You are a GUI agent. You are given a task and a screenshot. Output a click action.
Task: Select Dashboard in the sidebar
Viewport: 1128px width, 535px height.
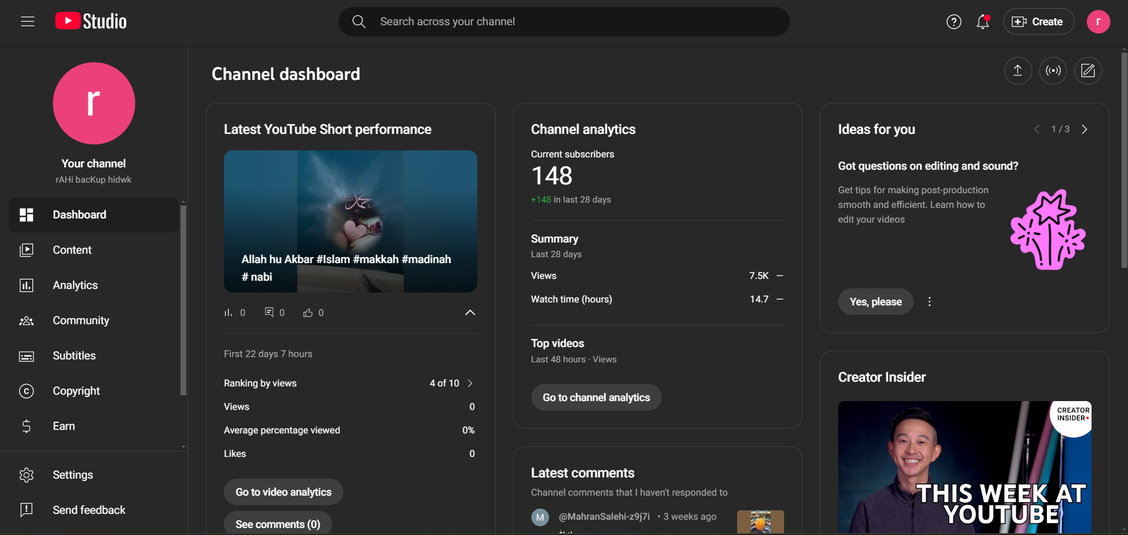94,215
